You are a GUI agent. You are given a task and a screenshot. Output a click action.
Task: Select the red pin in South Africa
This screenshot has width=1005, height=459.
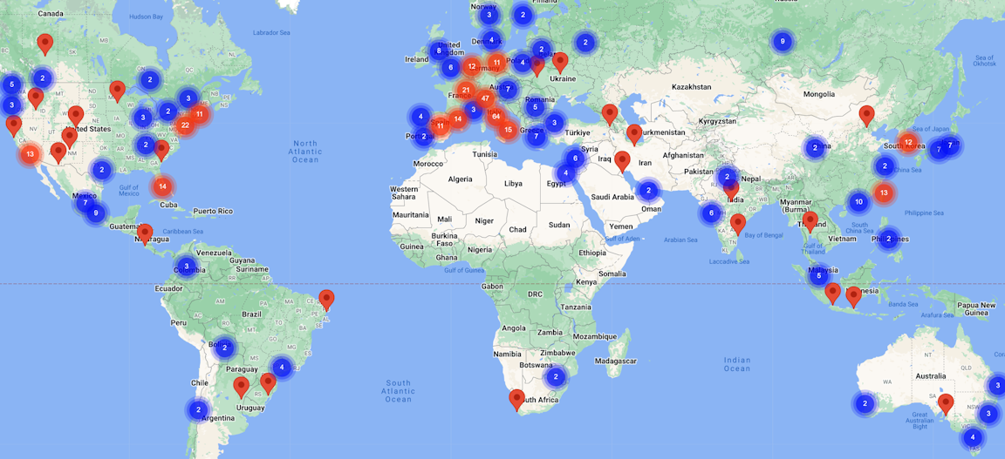[x=516, y=400]
